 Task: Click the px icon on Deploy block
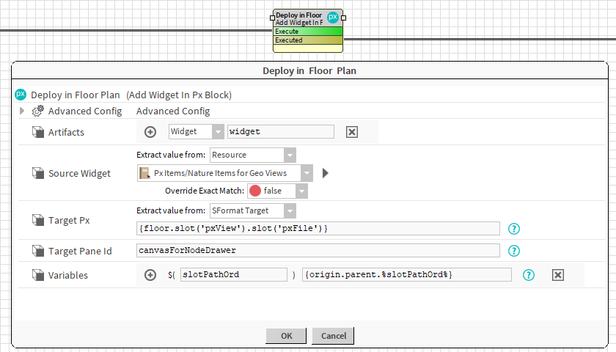333,17
